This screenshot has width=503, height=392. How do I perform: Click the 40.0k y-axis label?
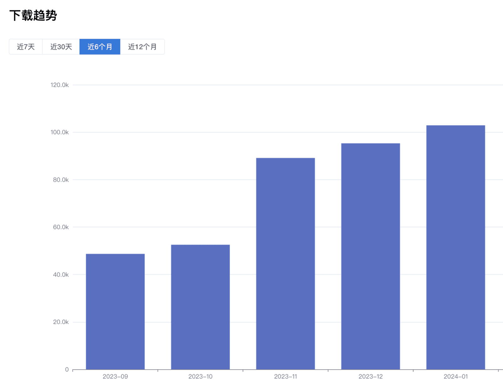point(61,275)
